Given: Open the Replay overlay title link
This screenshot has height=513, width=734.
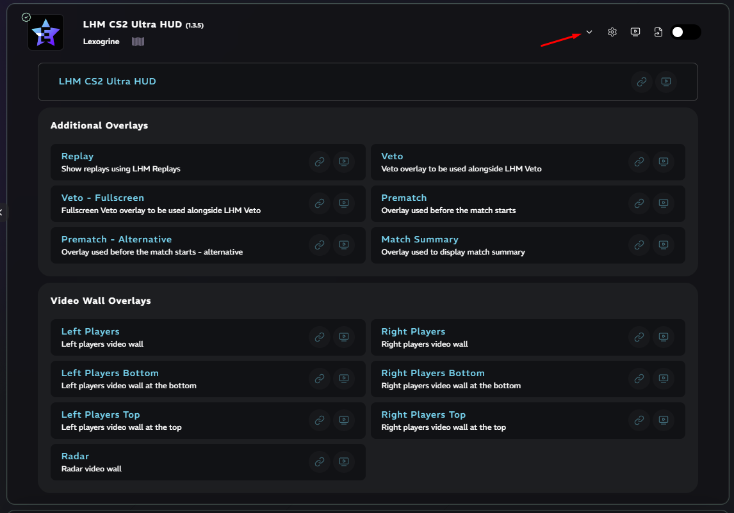Looking at the screenshot, I should (77, 156).
